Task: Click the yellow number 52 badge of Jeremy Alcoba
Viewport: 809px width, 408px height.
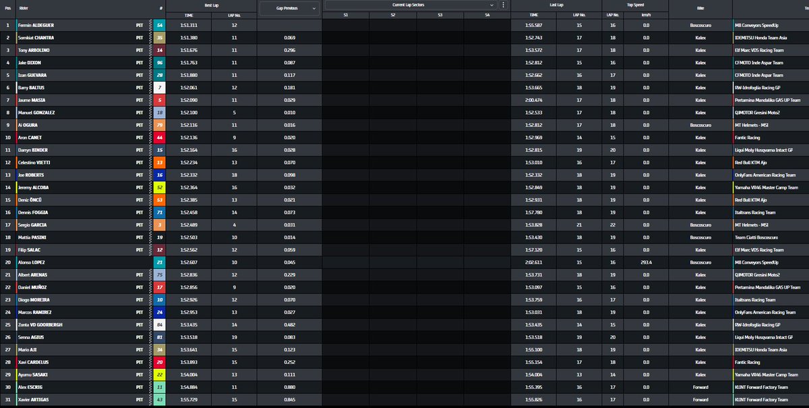Action: pyautogui.click(x=160, y=187)
